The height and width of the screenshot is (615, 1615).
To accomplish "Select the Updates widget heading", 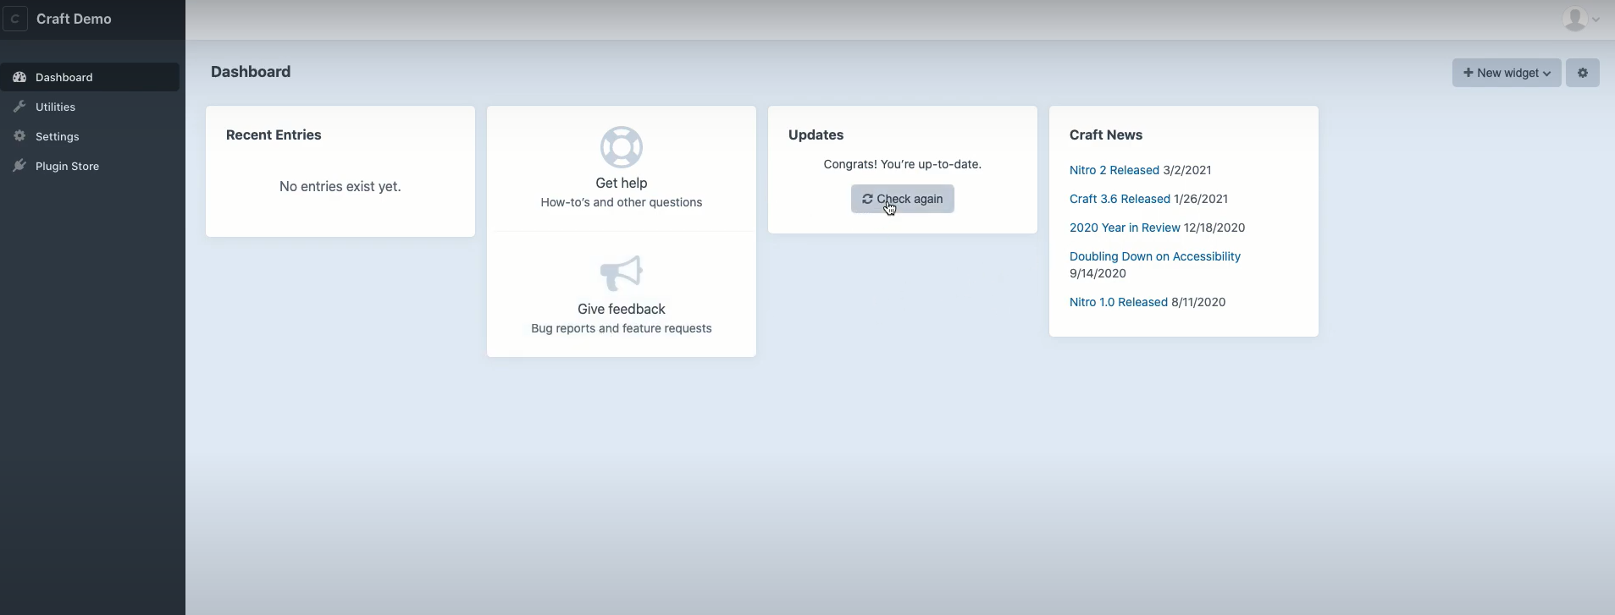I will tap(816, 135).
